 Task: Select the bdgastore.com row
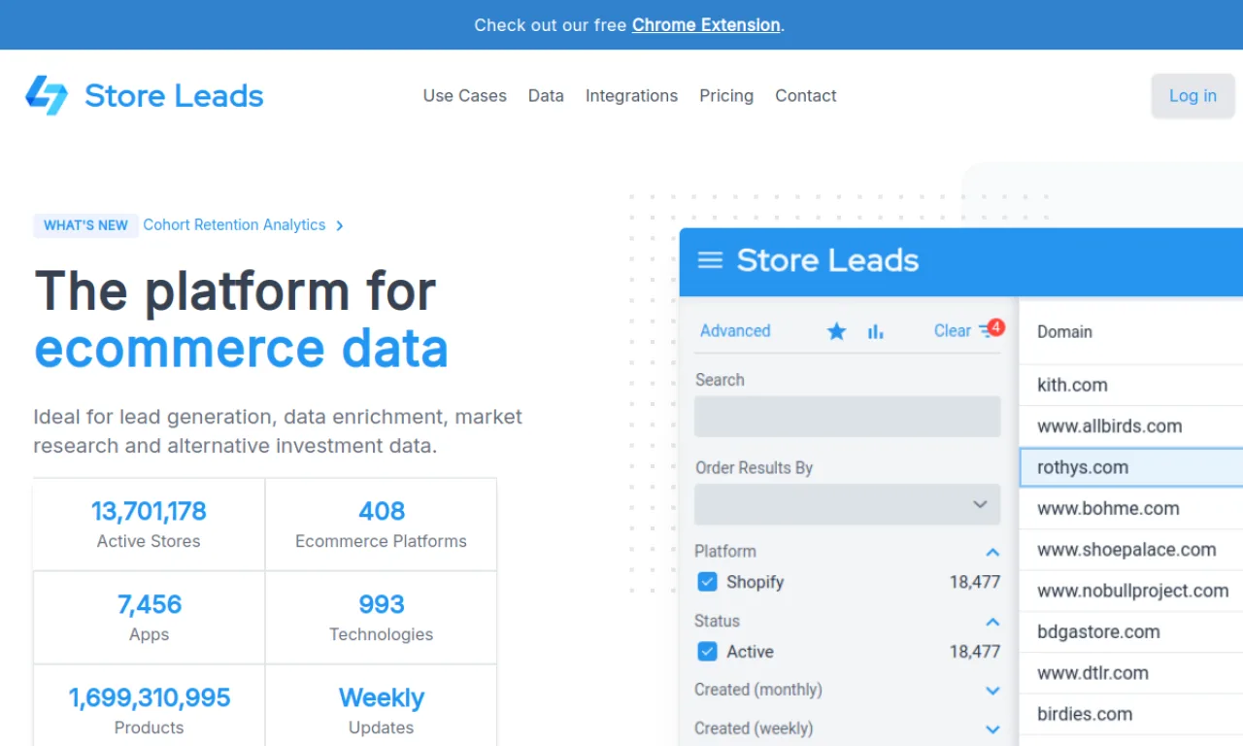[1131, 632]
